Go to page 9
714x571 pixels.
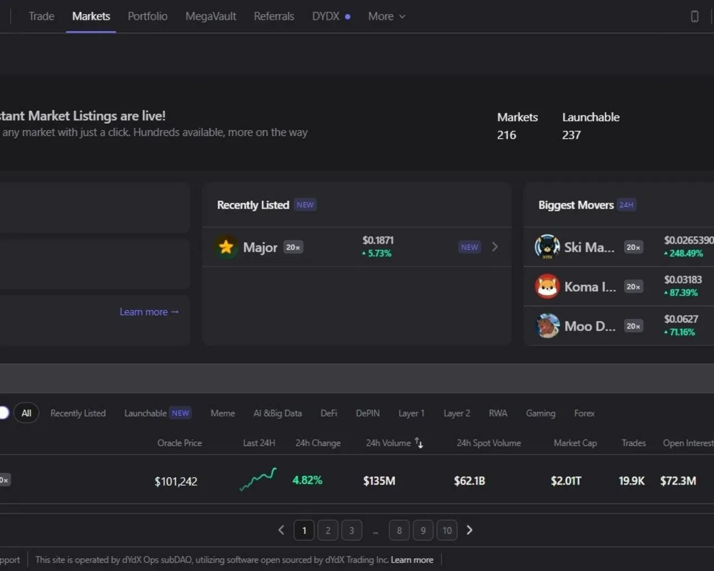pyautogui.click(x=423, y=530)
